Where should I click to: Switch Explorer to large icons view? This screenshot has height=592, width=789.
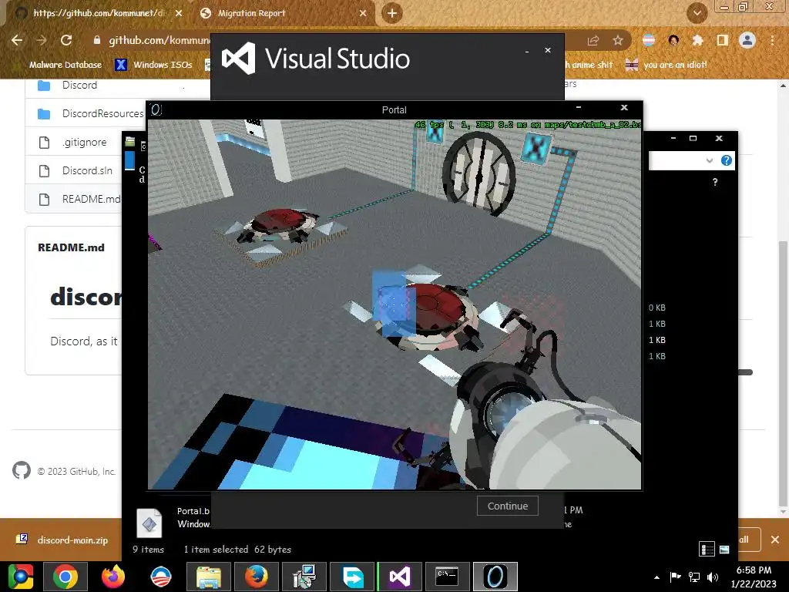(x=724, y=549)
